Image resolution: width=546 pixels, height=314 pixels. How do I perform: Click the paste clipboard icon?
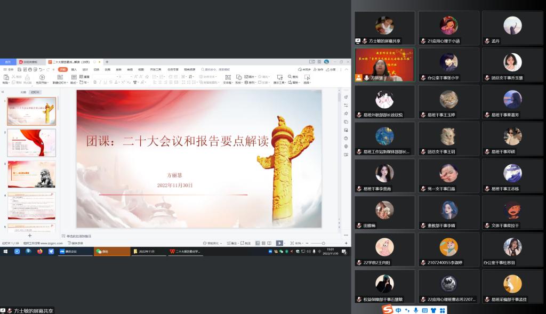[5, 77]
